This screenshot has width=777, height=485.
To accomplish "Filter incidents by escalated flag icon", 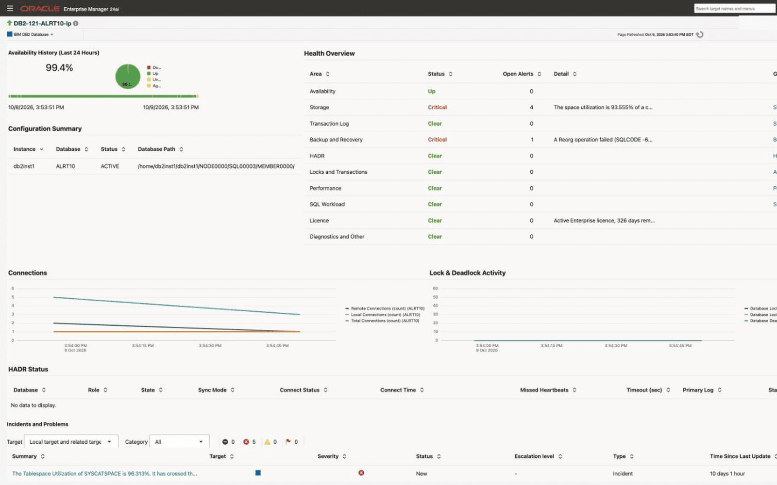I will tap(288, 442).
